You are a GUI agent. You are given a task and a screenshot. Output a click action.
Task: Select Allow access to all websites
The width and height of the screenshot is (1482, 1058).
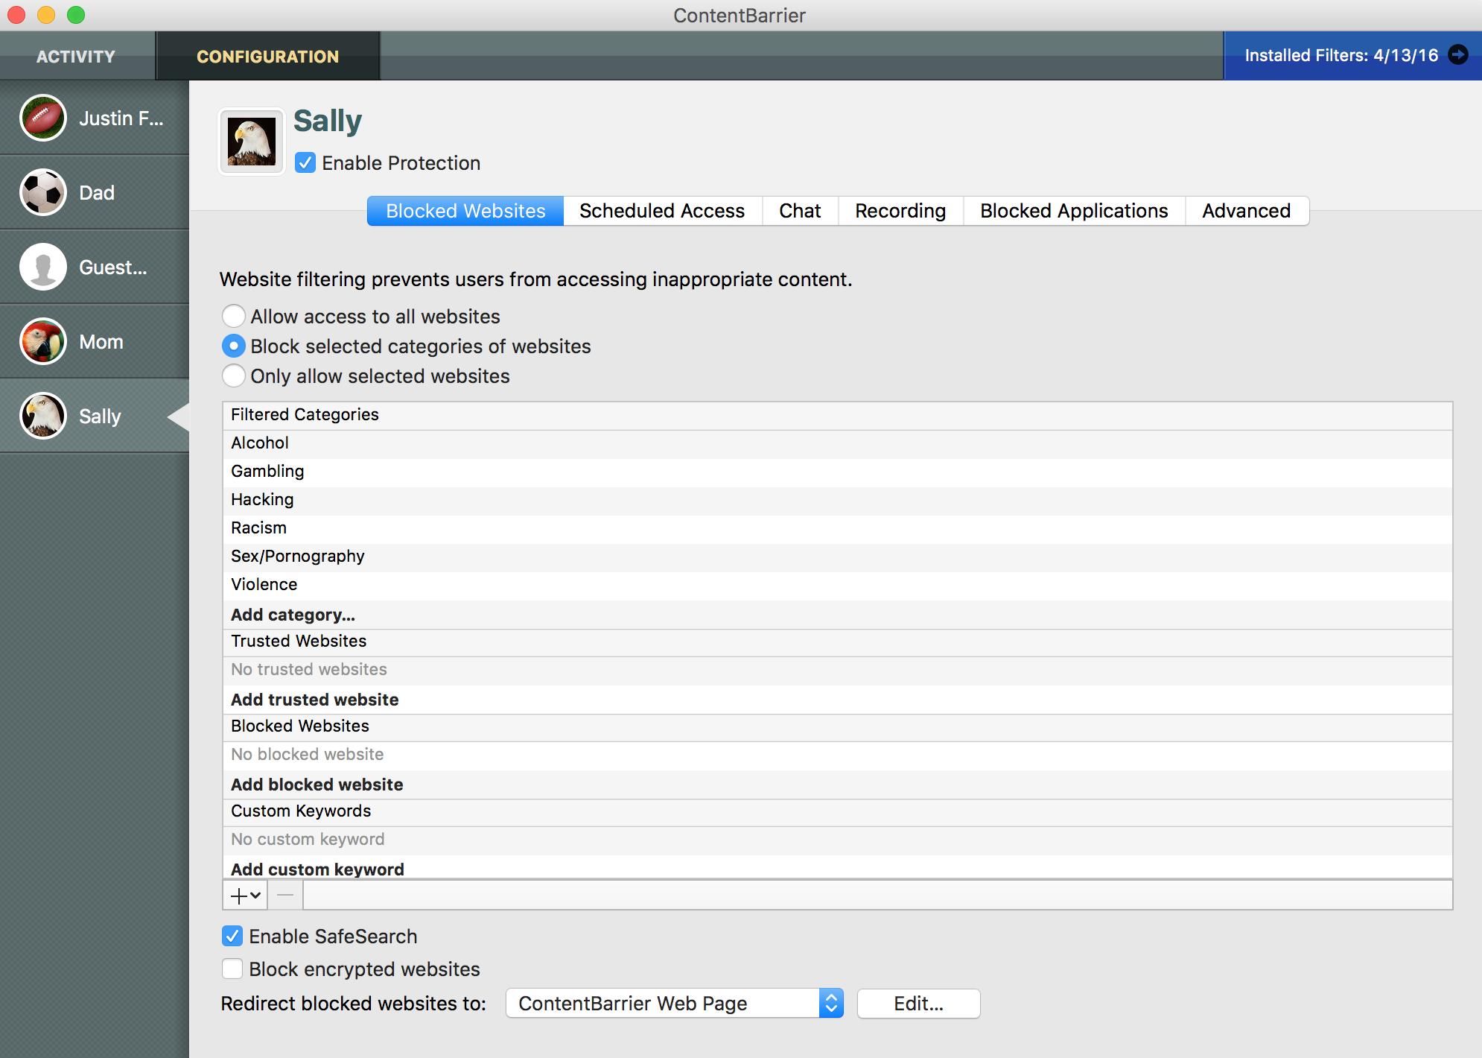pos(234,316)
